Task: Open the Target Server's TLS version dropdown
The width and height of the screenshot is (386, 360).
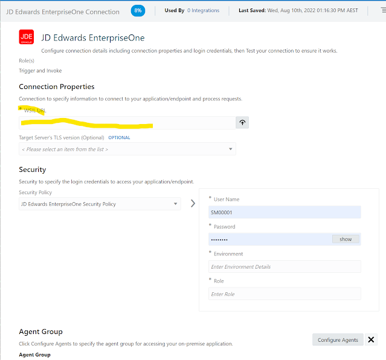Action: point(127,149)
